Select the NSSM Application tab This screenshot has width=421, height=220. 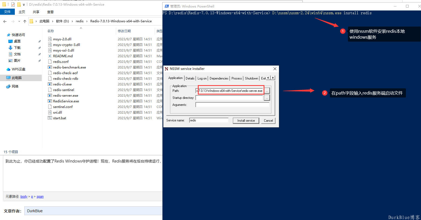click(x=175, y=78)
